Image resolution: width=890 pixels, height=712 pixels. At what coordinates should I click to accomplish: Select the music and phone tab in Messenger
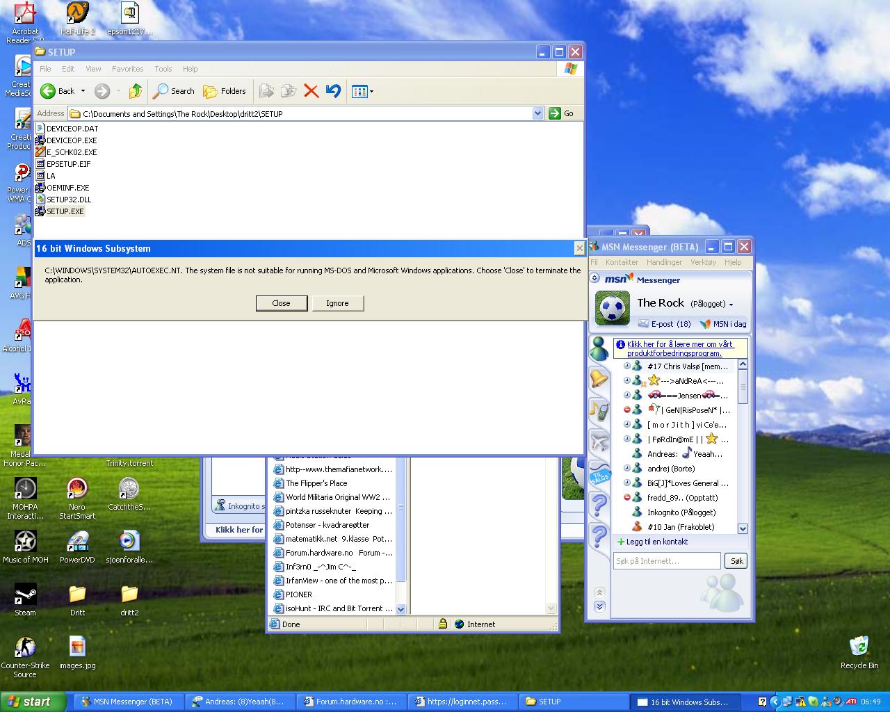coord(599,410)
